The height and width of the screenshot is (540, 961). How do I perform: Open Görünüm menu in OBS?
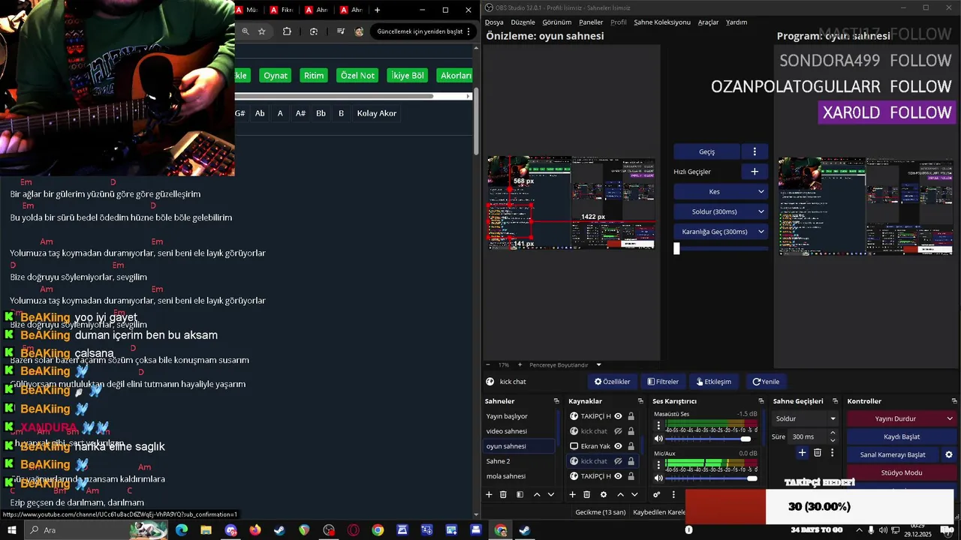click(x=557, y=22)
